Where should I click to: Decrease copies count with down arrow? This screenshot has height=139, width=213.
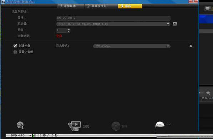tap(69, 31)
